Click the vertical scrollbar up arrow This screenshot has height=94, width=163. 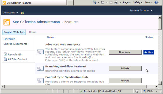160,17
